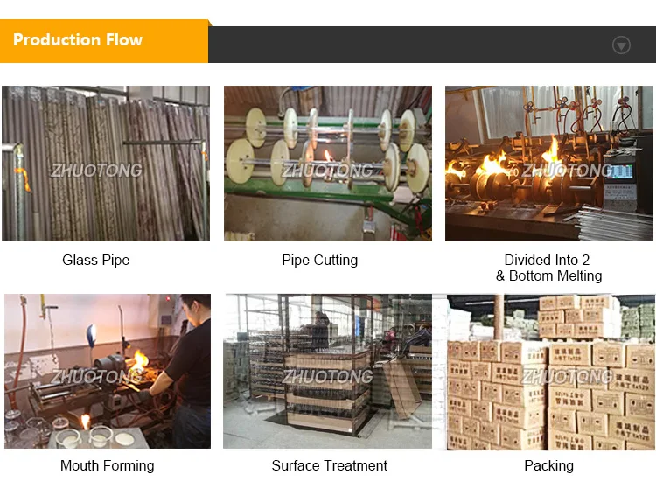Screen dimensions: 656x488
Task: Open the Pipe Cutting photo
Action: click(328, 164)
